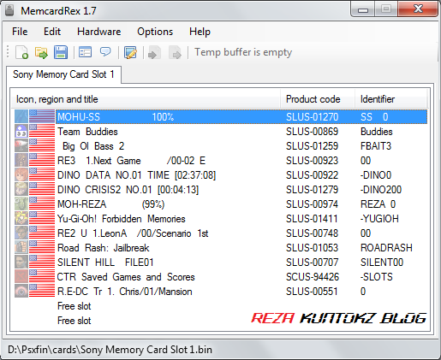Open the Help menu
Viewport: 441px width, 360px height.
[x=200, y=32]
